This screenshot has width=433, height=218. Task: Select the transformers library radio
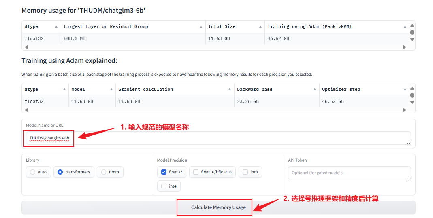pyautogui.click(x=60, y=172)
